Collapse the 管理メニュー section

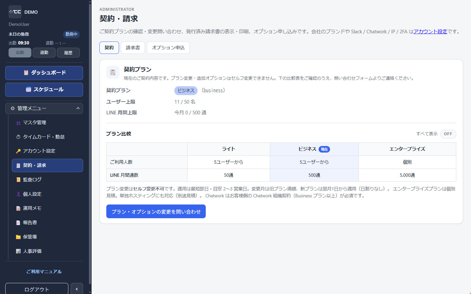[44, 108]
